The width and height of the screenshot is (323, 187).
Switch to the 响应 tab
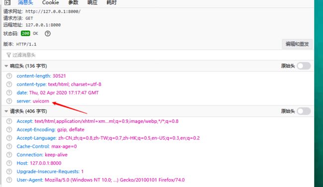pyautogui.click(x=92, y=2)
